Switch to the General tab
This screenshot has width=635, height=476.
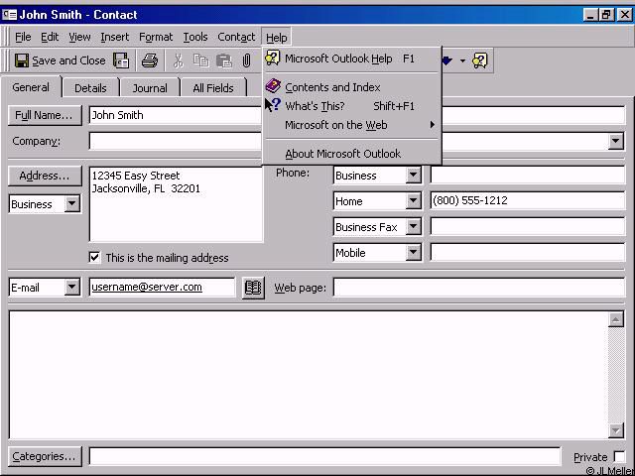click(31, 87)
